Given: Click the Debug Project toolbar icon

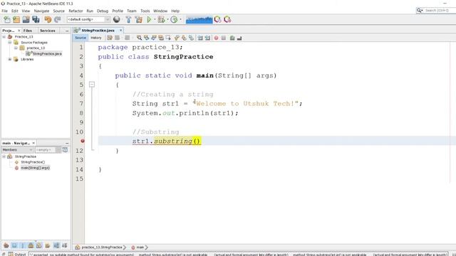Looking at the screenshot, I should 162,19.
